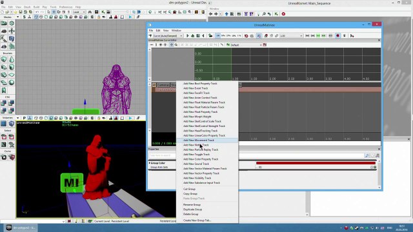Expand the Modes panel dropdown arrow
This screenshot has width=413, height=232.
[x=17, y=17]
